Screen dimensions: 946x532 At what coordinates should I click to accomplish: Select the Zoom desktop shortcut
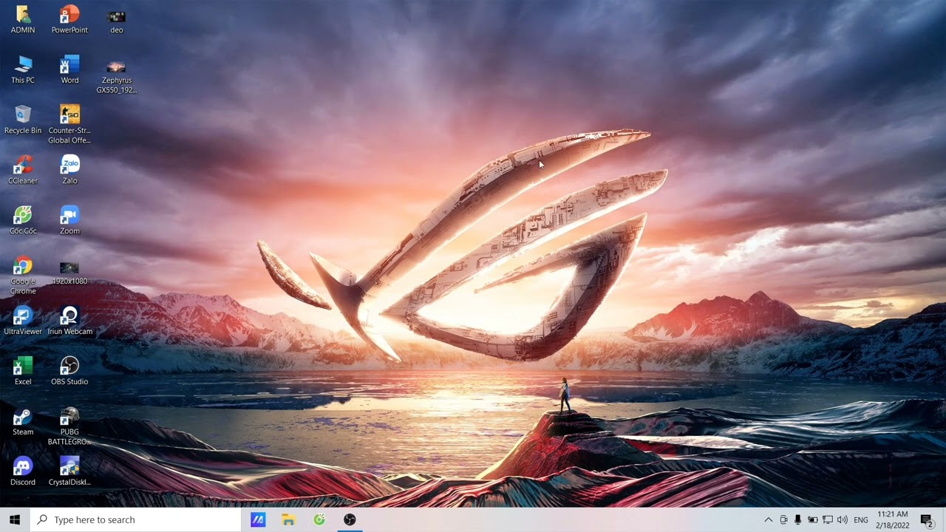tap(69, 221)
